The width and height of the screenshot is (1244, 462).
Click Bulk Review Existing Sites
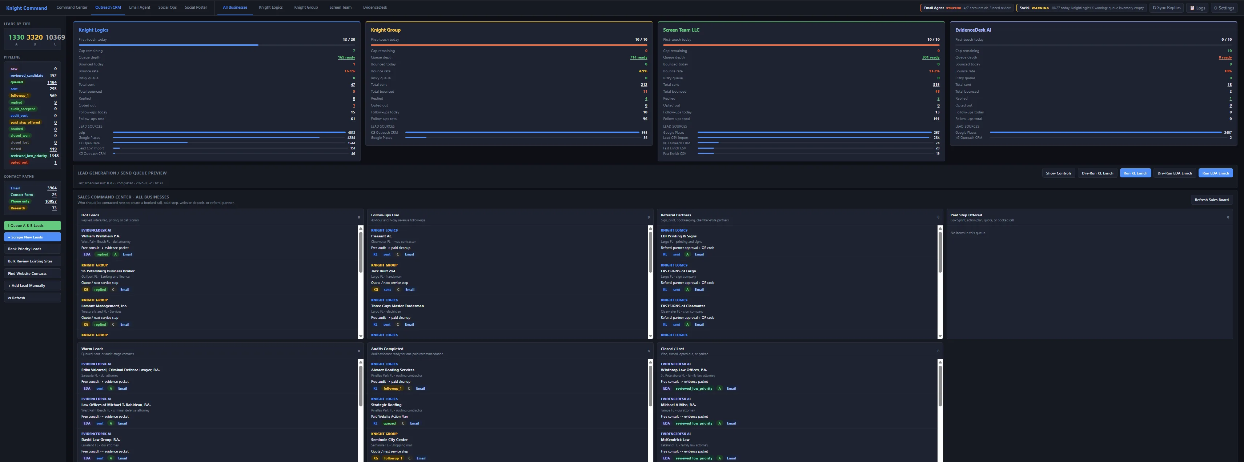(32, 261)
